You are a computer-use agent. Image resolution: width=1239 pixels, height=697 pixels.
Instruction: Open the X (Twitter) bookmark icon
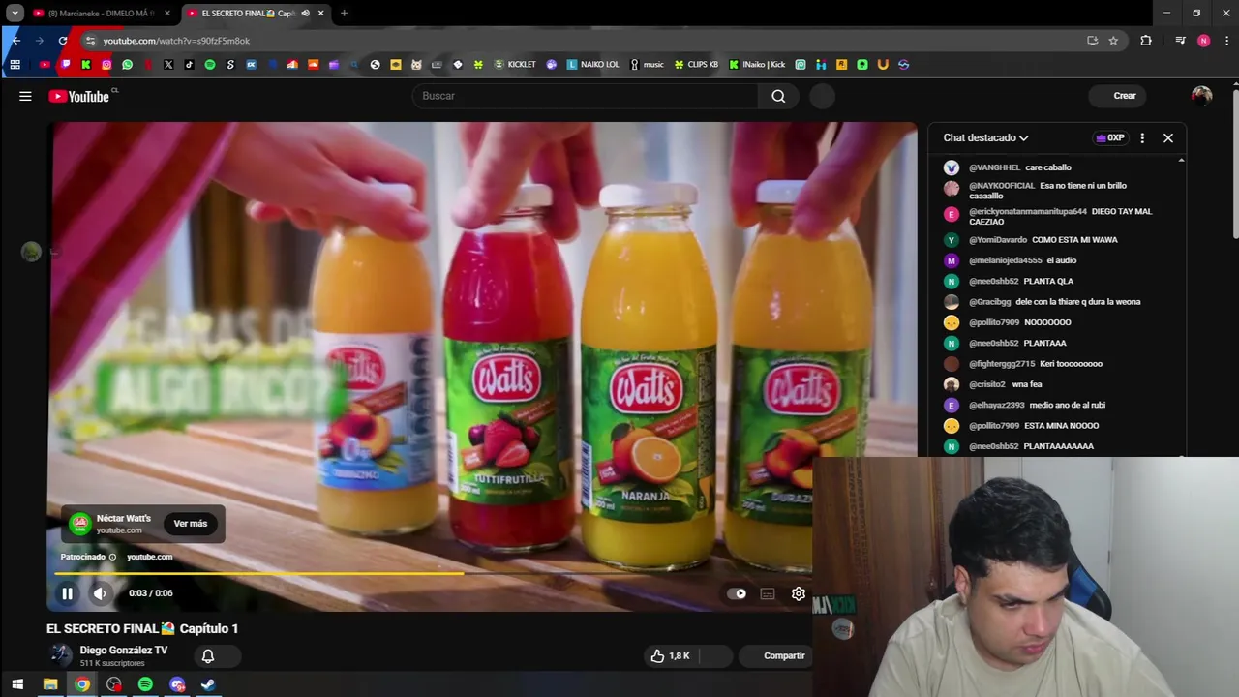[x=168, y=65]
